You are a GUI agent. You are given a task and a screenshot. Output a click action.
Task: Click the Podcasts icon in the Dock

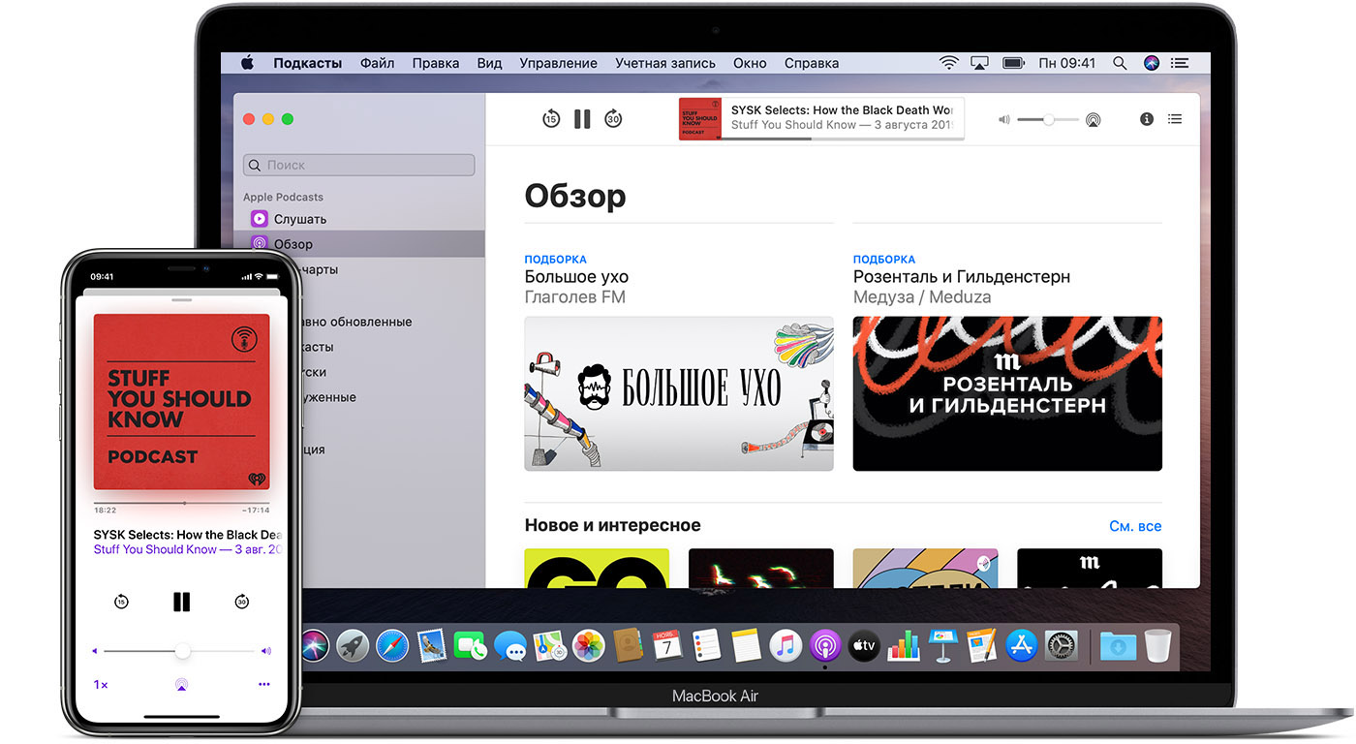point(825,644)
